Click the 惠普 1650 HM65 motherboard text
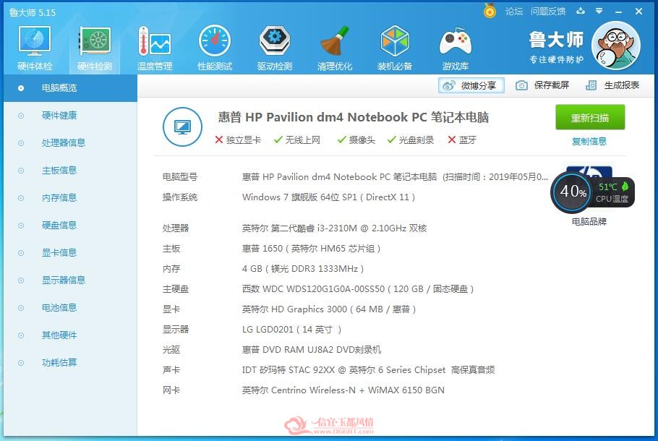The image size is (658, 441). [312, 249]
